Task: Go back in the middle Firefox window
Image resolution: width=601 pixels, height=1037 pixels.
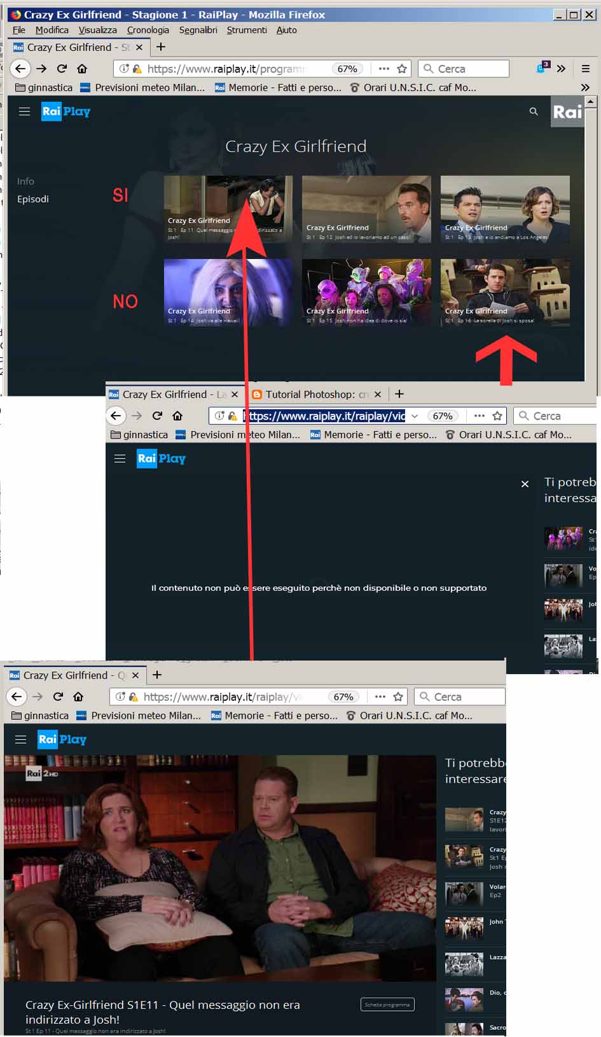Action: click(x=116, y=416)
